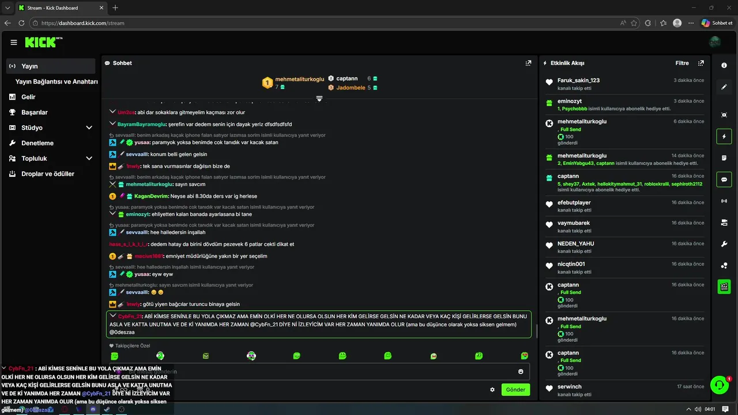Screen dimensions: 738x415
Task: Refresh the page with browser reload button
Action: pos(21,23)
